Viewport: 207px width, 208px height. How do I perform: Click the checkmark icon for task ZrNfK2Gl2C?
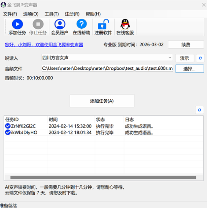8,126
